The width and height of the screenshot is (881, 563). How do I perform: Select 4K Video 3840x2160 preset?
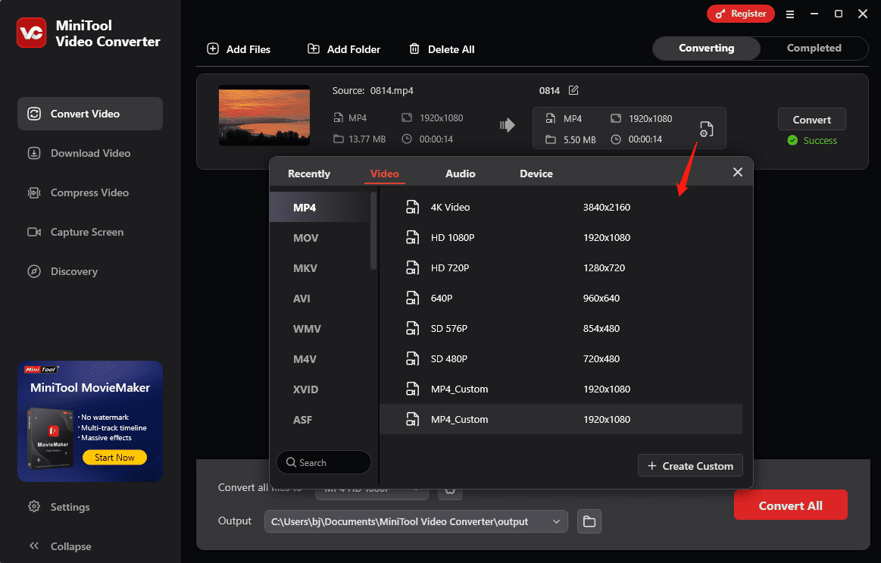pyautogui.click(x=561, y=208)
